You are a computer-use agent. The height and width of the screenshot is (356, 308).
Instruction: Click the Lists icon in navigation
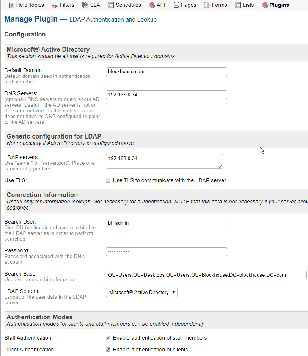click(x=238, y=5)
